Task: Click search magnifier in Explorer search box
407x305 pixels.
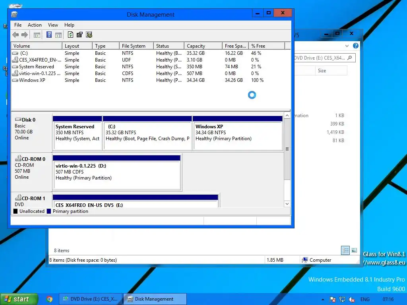Action: [x=350, y=58]
